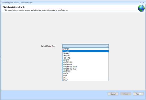The width and height of the screenshot is (146, 100).
Task: Maximize the wizard window
Action: click(x=141, y=3)
